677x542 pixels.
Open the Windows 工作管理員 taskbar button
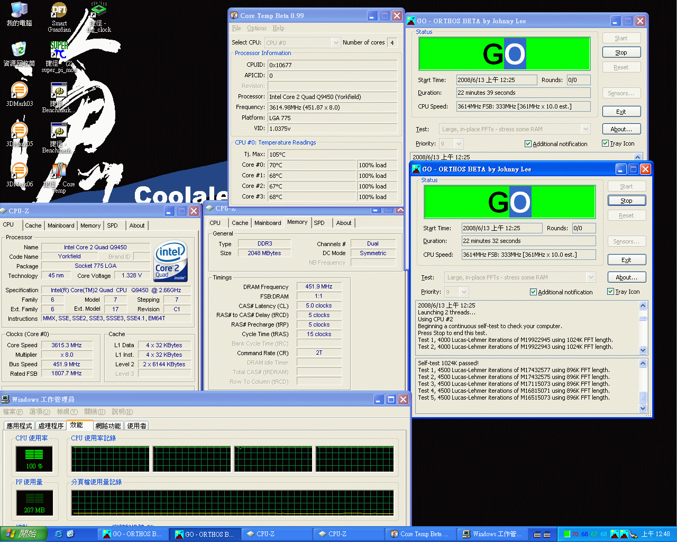[x=492, y=534]
